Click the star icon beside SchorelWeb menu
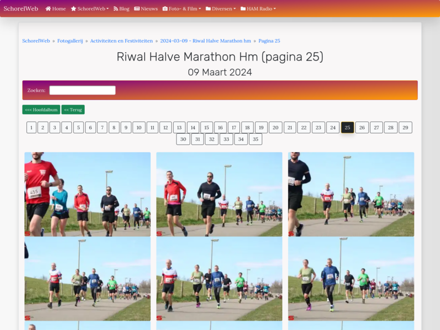This screenshot has height=330, width=440. point(74,9)
